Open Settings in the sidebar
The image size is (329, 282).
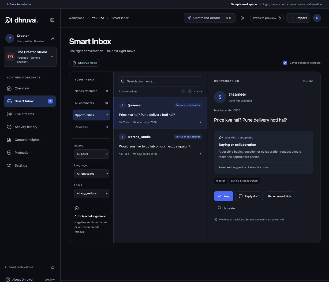click(x=30, y=166)
